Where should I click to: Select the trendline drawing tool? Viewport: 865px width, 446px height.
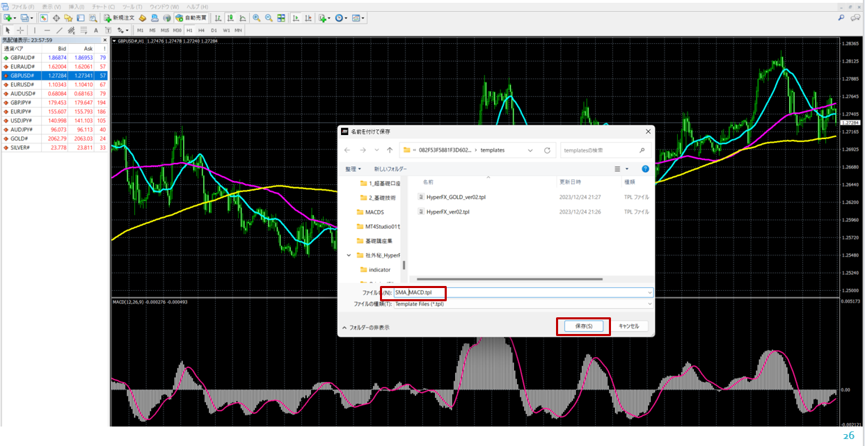point(59,31)
